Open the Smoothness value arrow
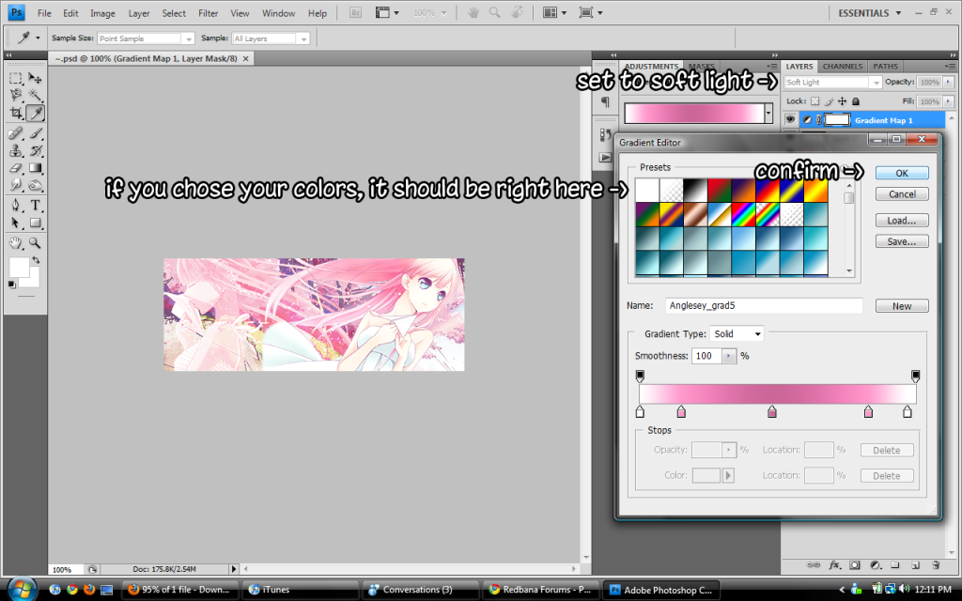The width and height of the screenshot is (962, 601). [728, 356]
